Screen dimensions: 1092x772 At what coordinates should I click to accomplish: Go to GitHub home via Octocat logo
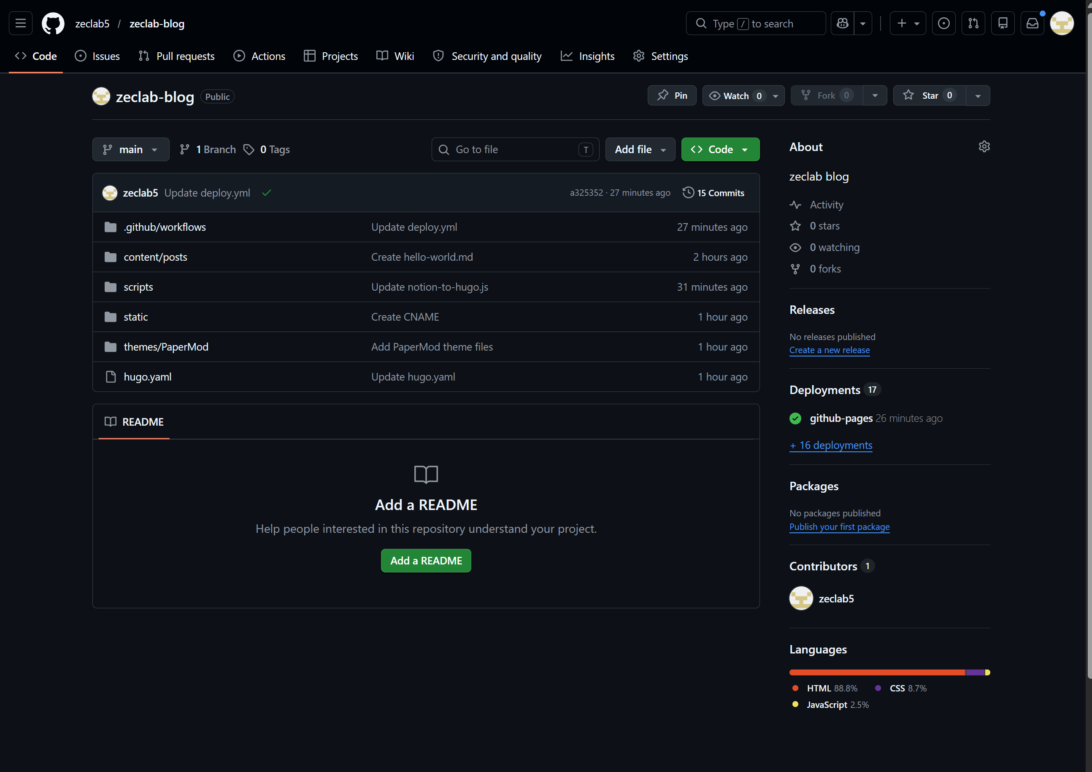coord(53,23)
